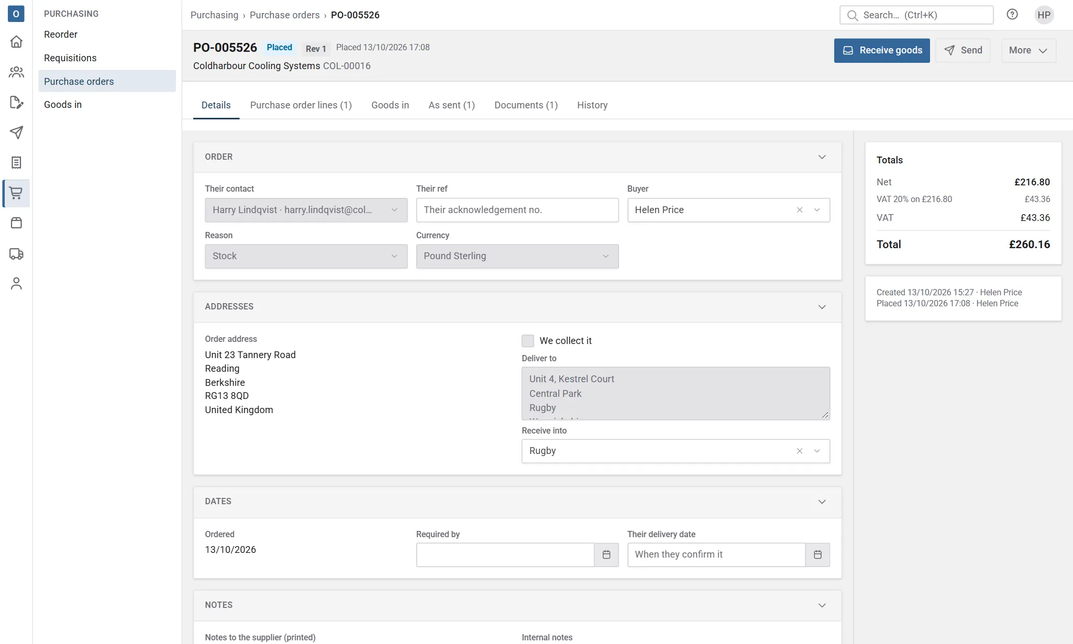The width and height of the screenshot is (1073, 644).
Task: Open the user profile icon in sidebar
Action: [16, 284]
